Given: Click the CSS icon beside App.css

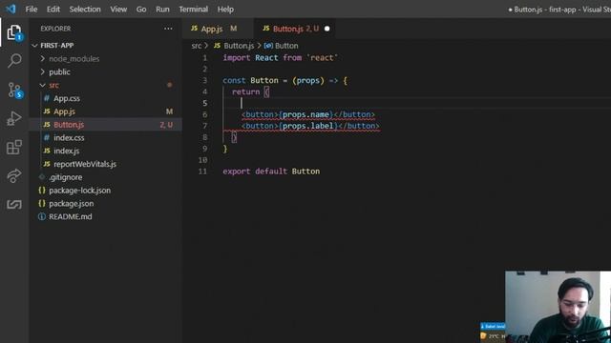Looking at the screenshot, I should coord(47,98).
